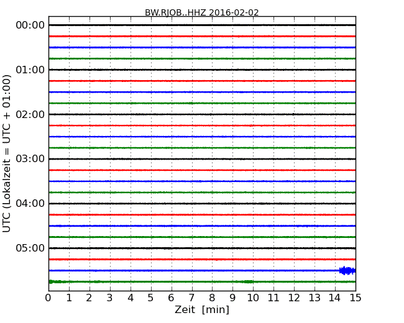The width and height of the screenshot is (404, 323).
Task: Click the plot title BW.RJOB..HHZ 2016-02-02
Action: 202,12
